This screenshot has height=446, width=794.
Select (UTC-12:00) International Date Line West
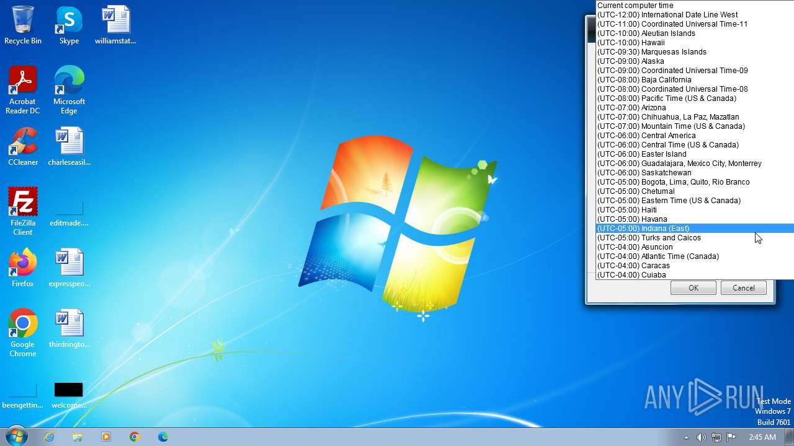(695, 15)
